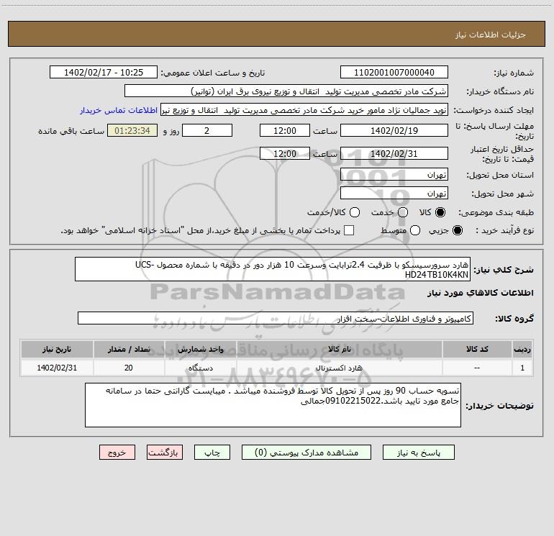This screenshot has width=554, height=536.
Task: Click the چاپ print button
Action: click(212, 453)
